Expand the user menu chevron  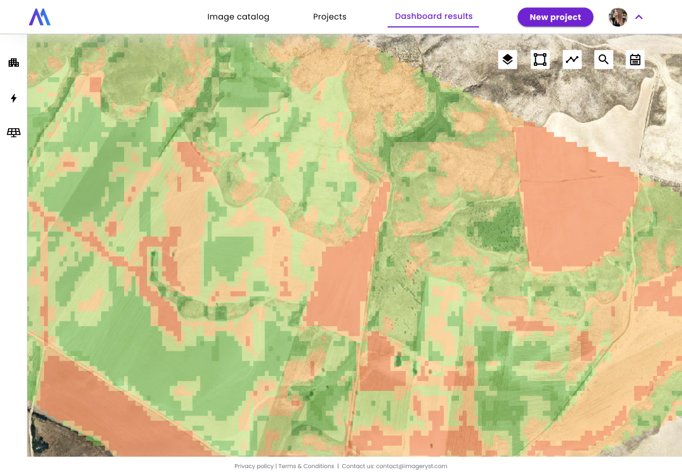(x=639, y=17)
